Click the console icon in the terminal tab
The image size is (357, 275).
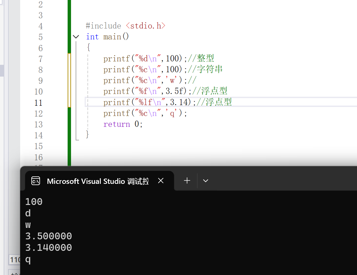(x=36, y=181)
